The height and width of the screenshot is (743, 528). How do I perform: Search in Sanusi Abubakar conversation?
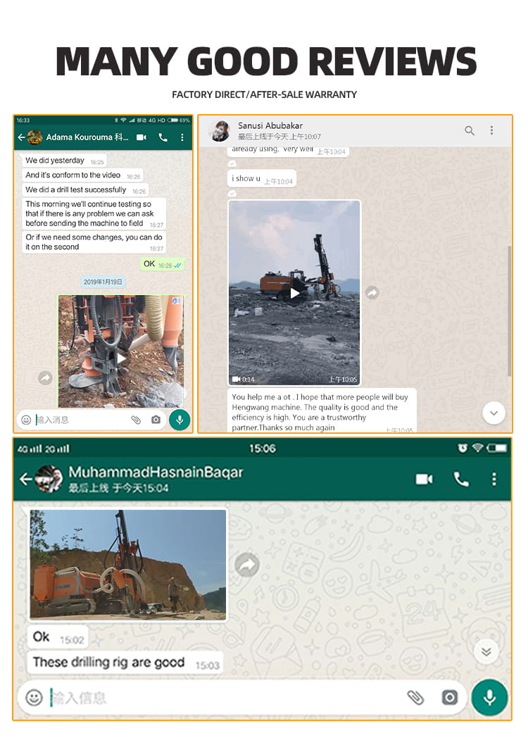point(470,130)
